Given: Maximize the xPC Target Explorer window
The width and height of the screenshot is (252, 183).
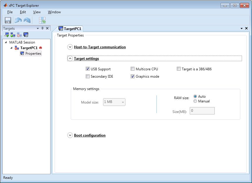Looking at the screenshot, I should click(235, 6).
